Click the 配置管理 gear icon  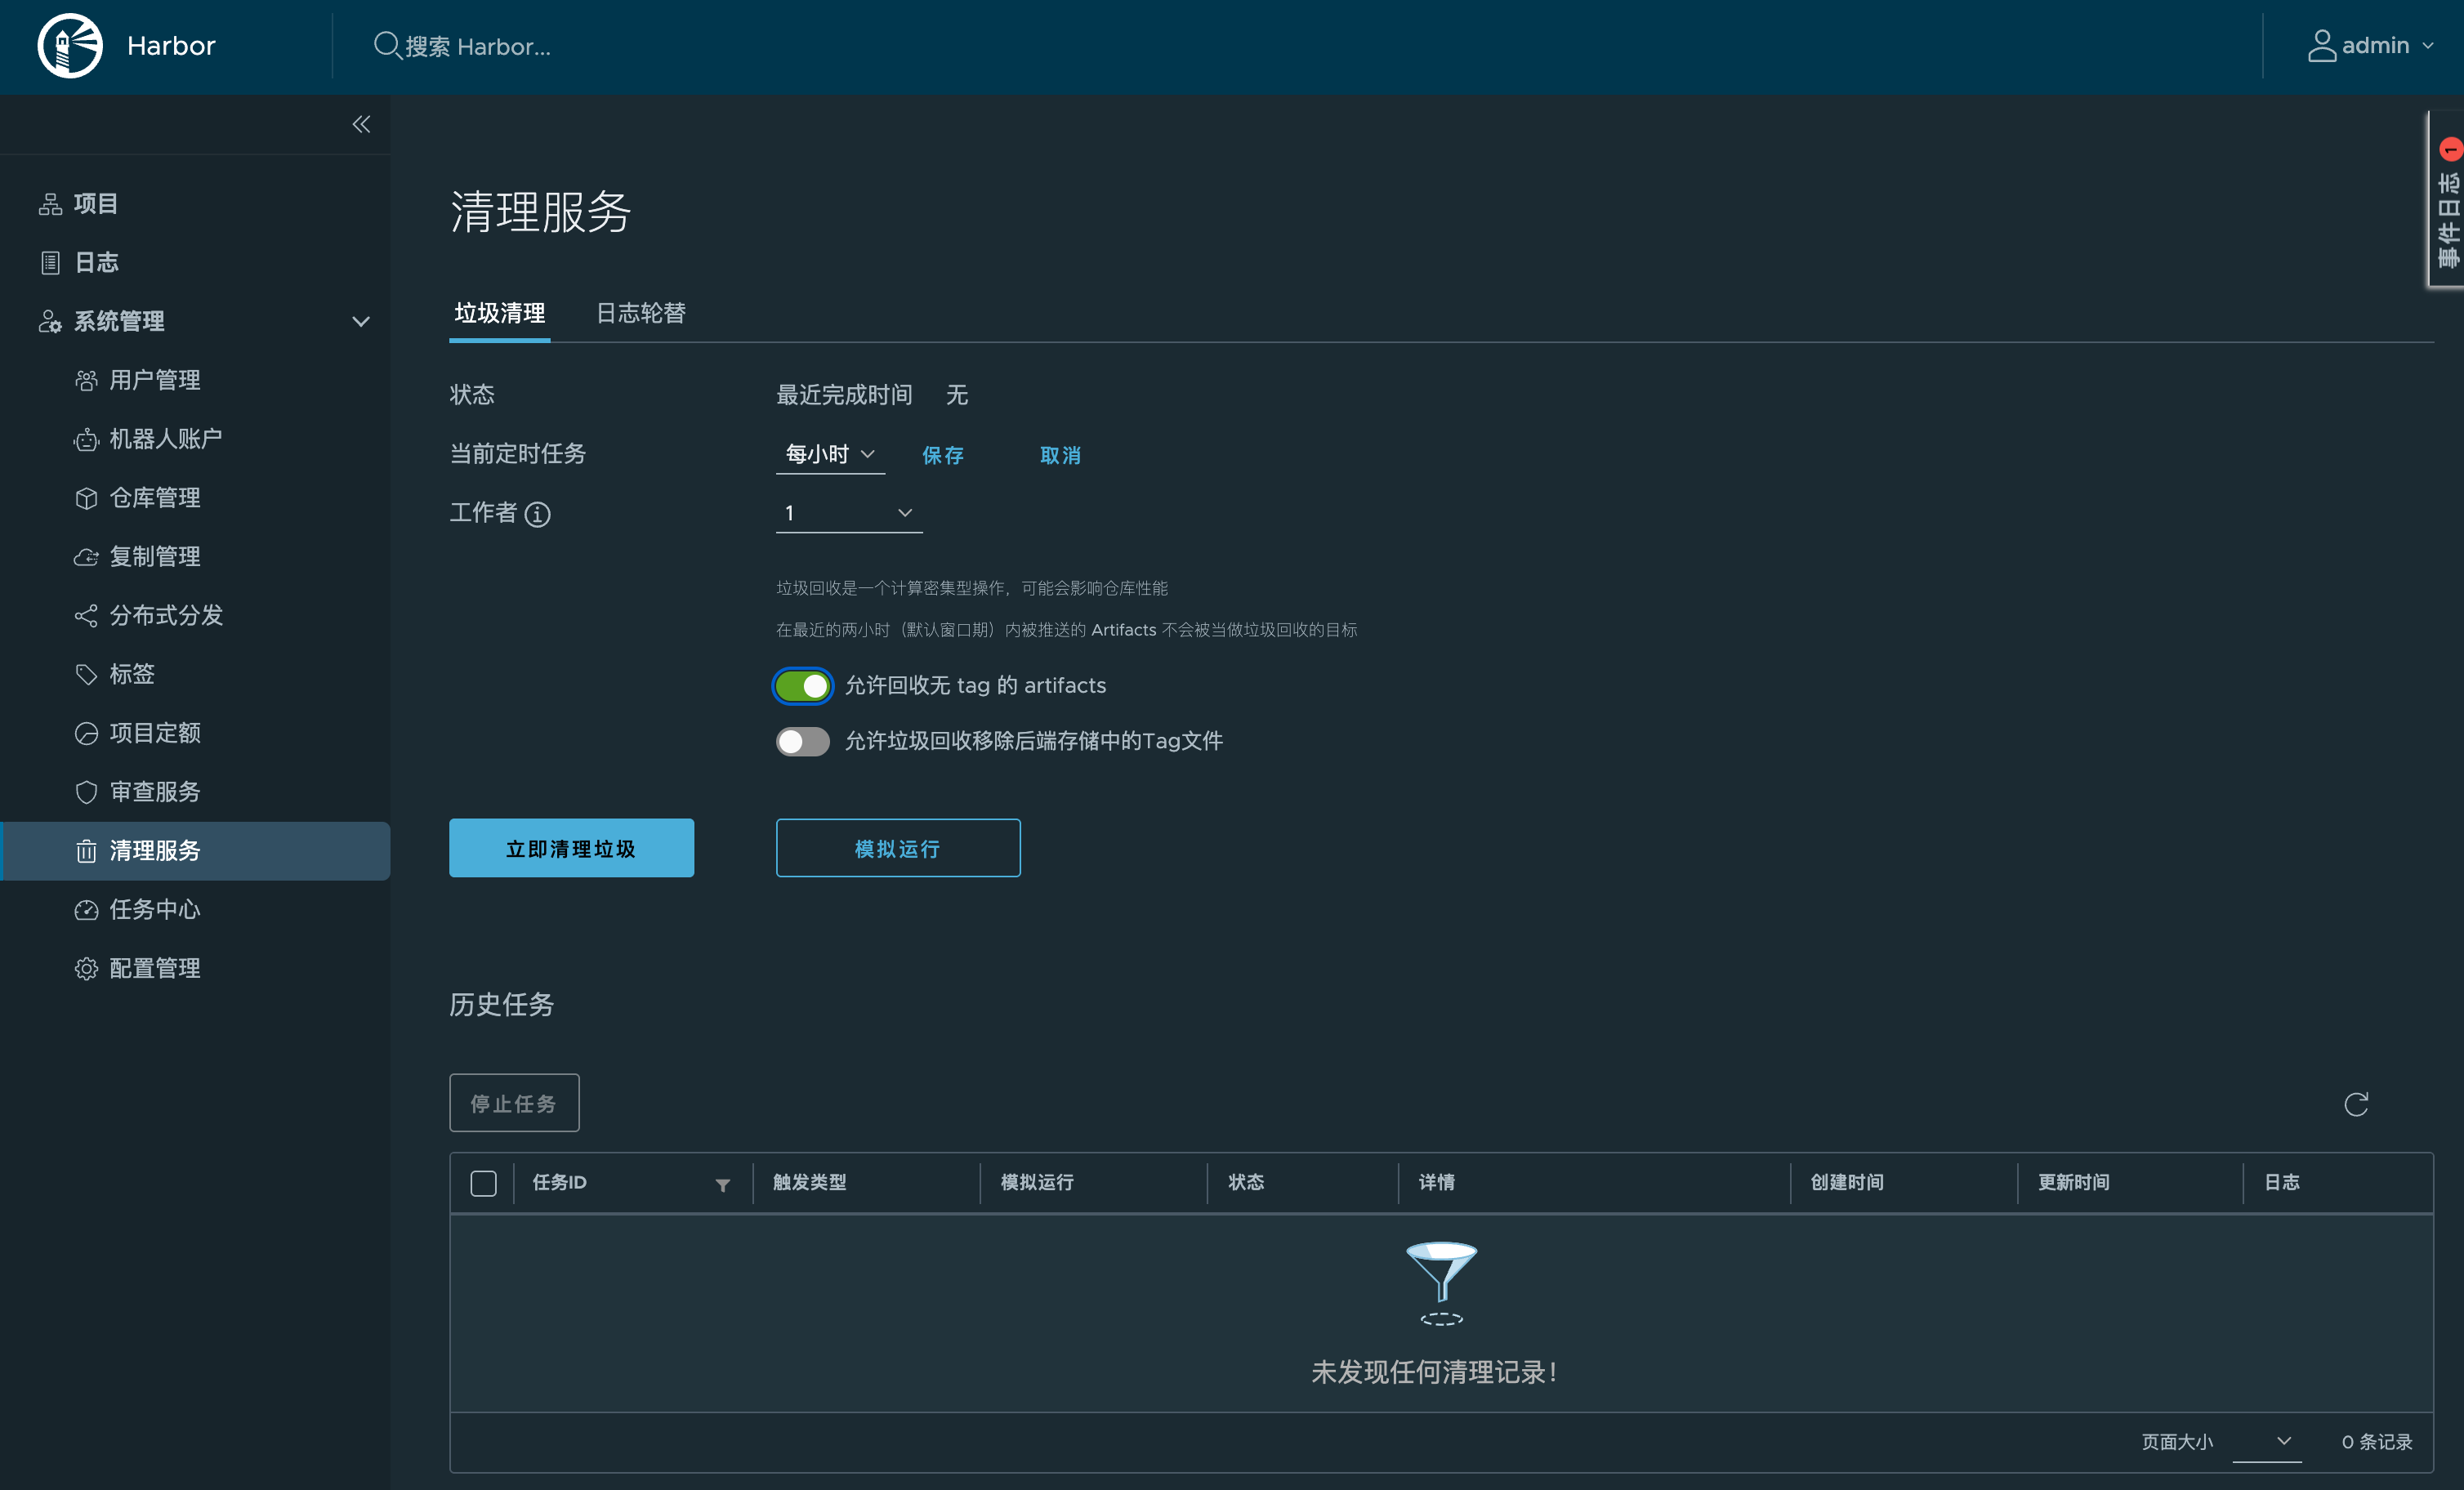coord(86,969)
